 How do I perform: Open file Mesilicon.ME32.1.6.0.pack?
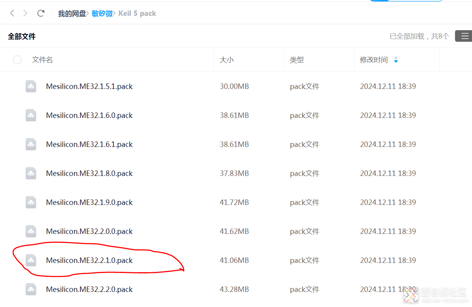(x=89, y=115)
